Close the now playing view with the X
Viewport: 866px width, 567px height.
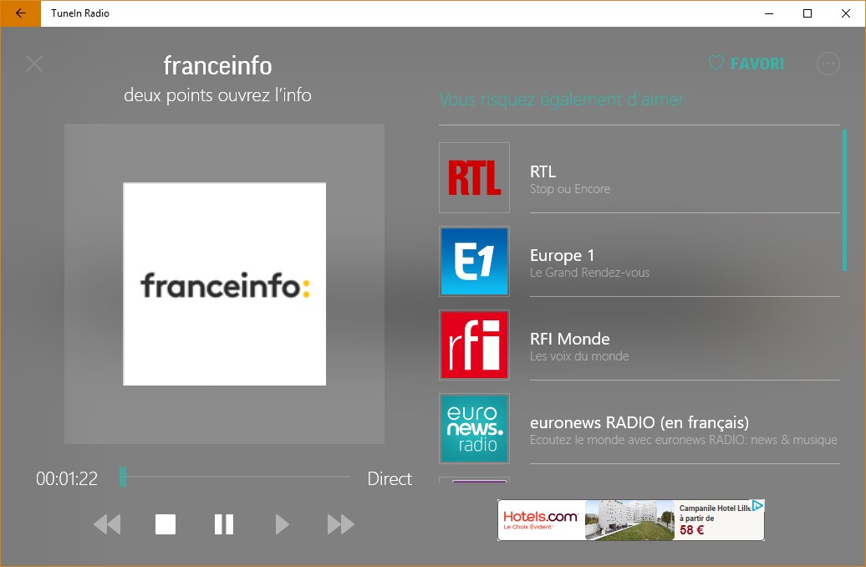coord(34,64)
